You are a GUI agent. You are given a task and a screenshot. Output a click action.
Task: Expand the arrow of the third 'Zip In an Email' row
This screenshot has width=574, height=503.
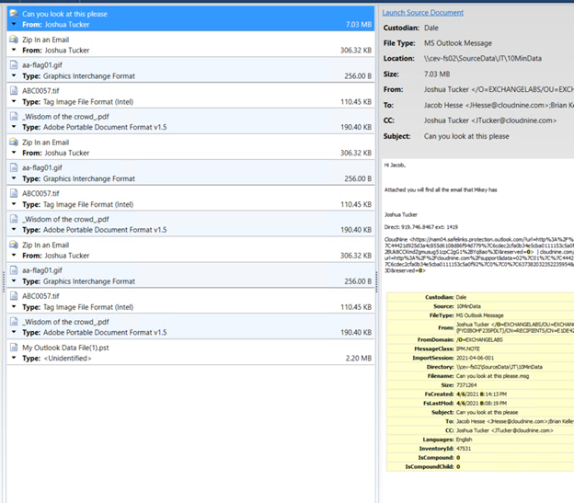click(14, 256)
